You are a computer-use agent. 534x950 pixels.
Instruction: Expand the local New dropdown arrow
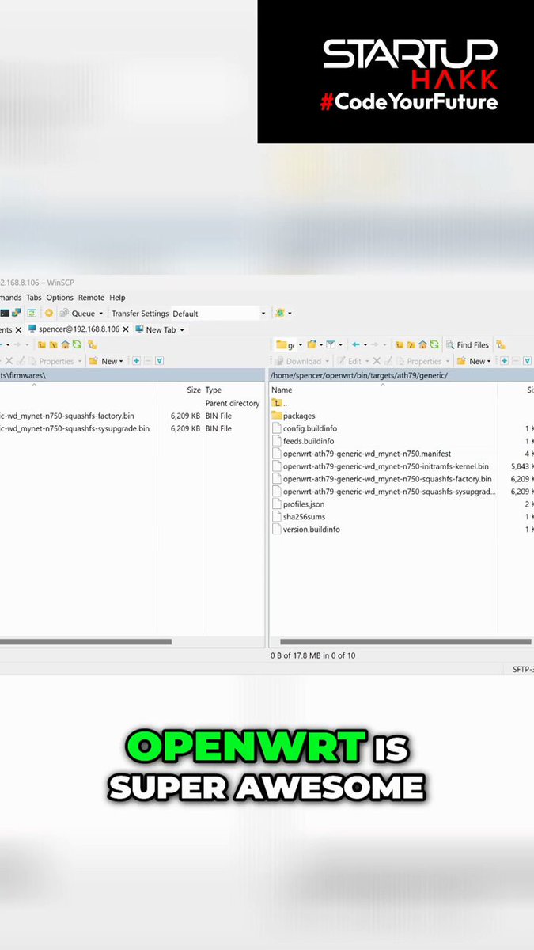click(x=121, y=361)
